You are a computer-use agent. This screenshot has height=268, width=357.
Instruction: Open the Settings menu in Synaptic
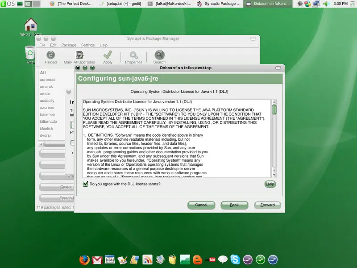87,45
